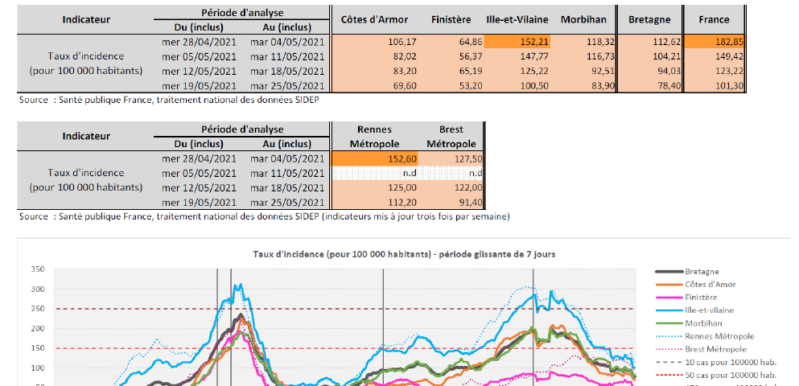Click the Brest Métropole dotted legend marker
This screenshot has height=386, width=799.
pos(669,349)
